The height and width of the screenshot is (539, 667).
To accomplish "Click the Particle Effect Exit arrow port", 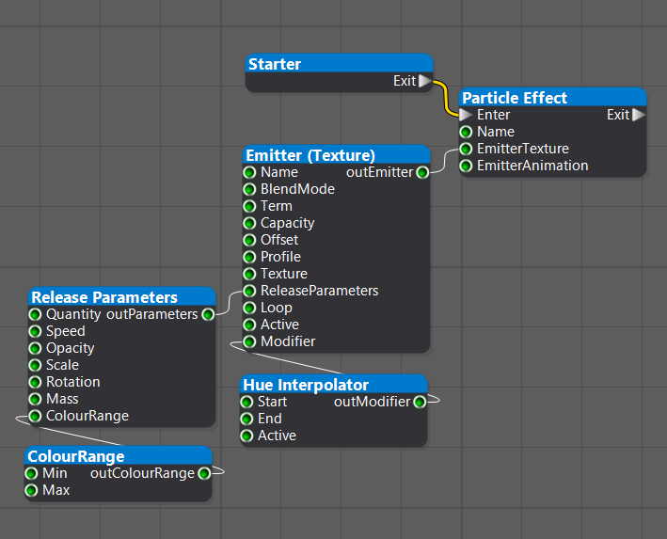I will click(x=639, y=115).
